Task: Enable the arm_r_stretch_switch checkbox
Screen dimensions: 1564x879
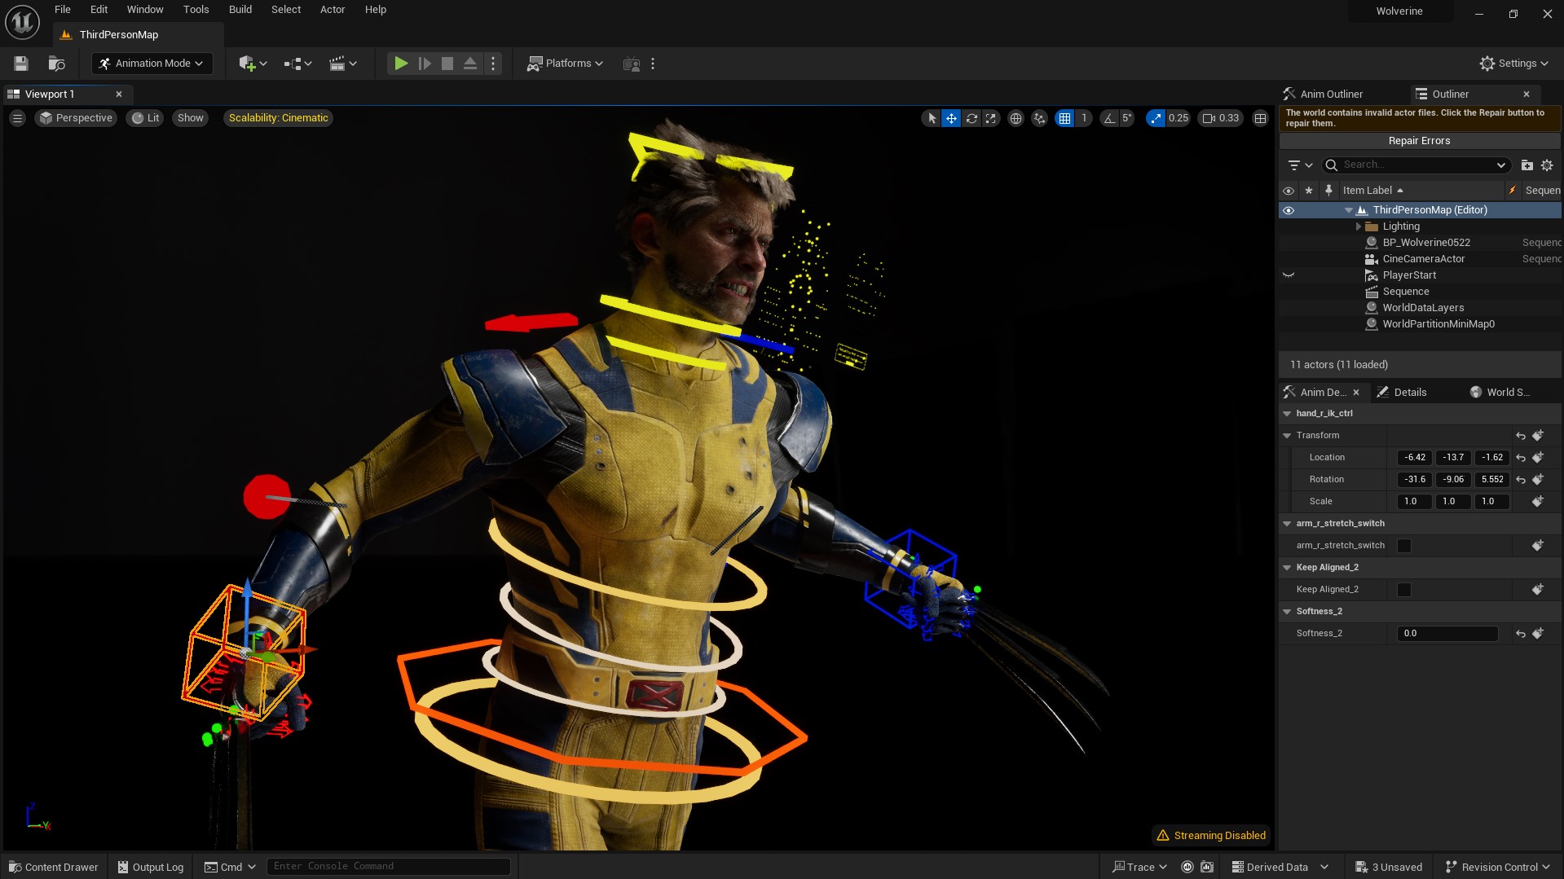Action: 1403,545
